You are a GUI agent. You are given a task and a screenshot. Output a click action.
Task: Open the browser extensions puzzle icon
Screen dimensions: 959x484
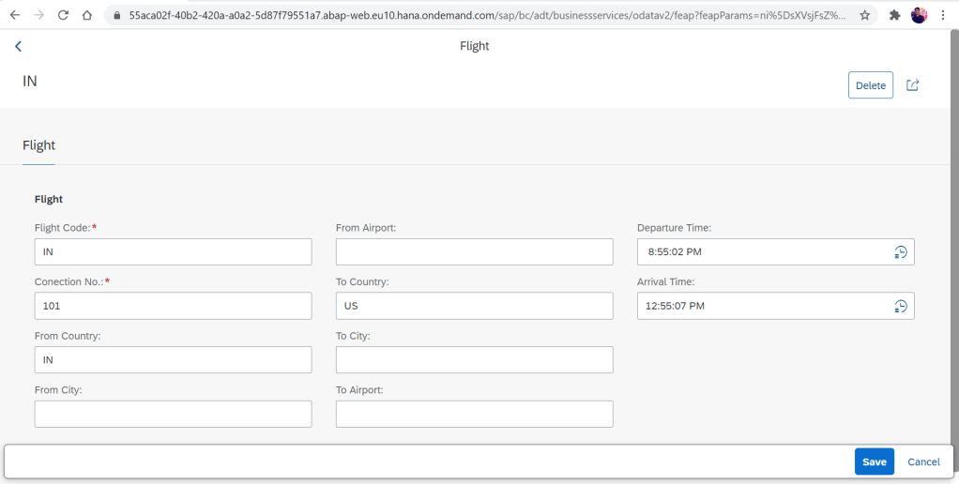[894, 15]
